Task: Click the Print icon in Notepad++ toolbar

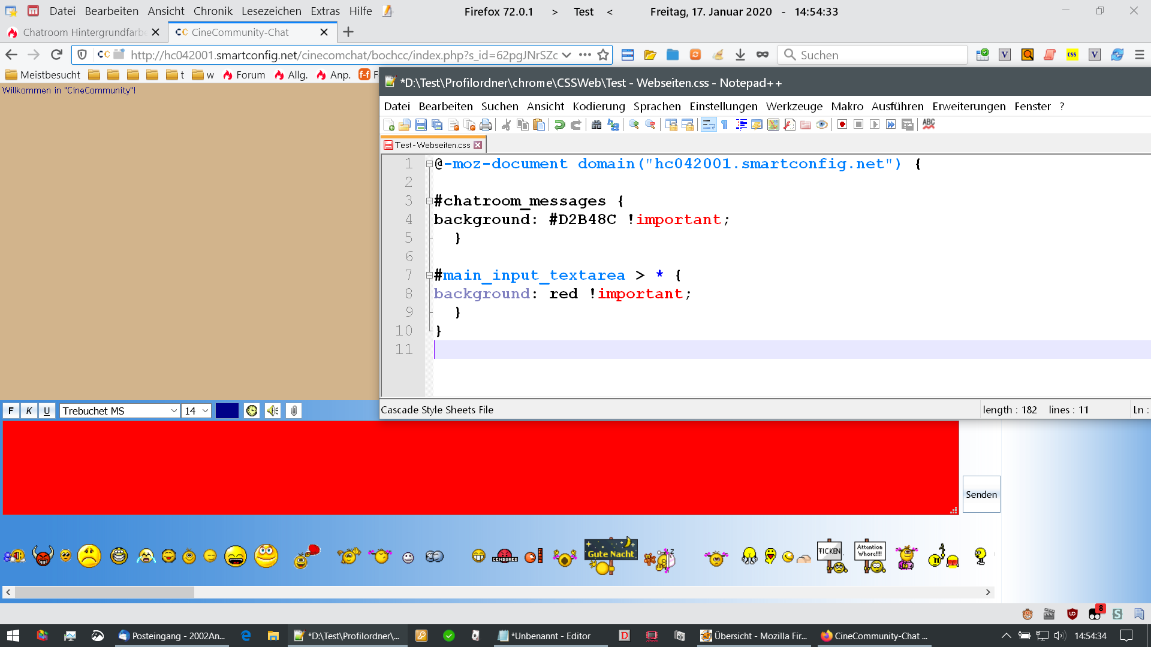Action: pyautogui.click(x=486, y=125)
